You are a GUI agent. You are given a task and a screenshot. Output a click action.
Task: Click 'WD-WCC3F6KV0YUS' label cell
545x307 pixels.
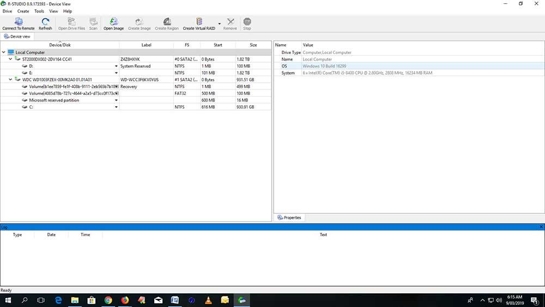coord(140,80)
